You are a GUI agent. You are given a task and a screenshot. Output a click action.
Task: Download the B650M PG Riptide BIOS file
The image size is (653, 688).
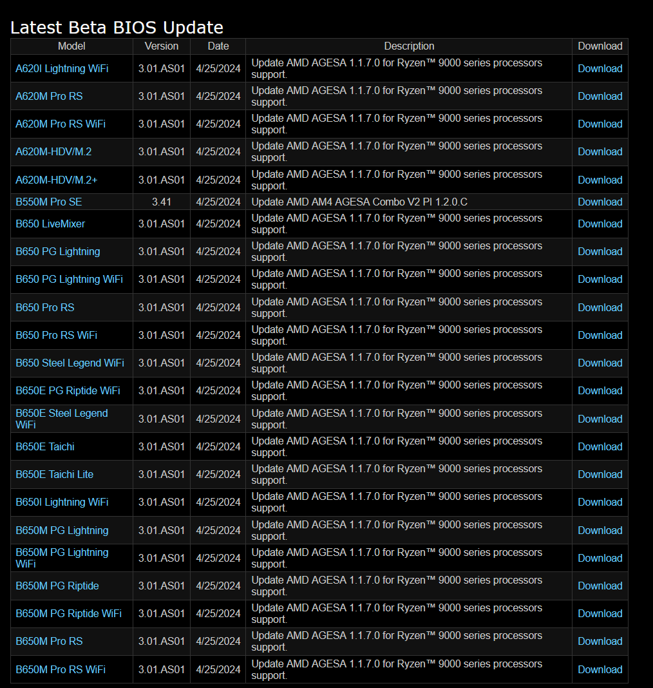click(x=599, y=586)
